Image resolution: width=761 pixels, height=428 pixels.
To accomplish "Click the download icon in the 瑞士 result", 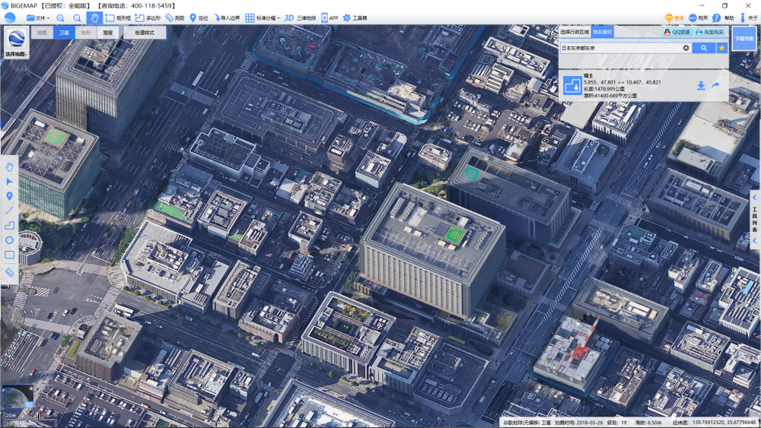I will point(701,86).
